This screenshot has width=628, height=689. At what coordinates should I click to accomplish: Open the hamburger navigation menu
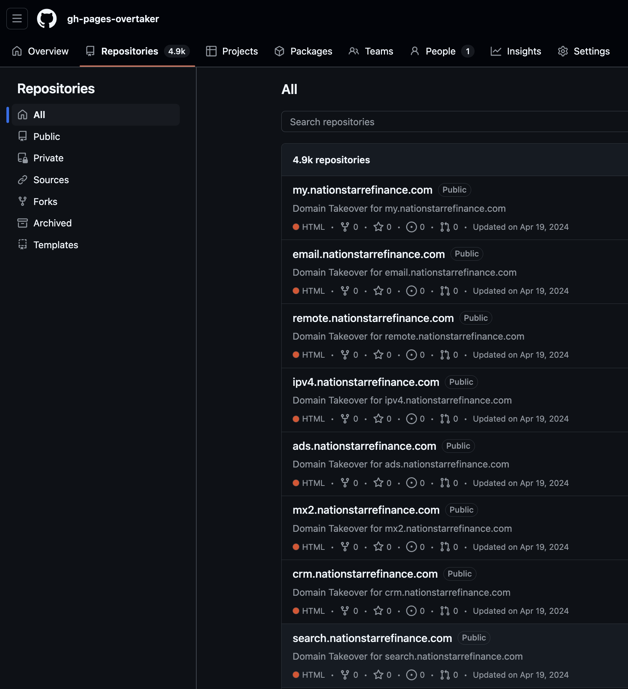coord(17,18)
